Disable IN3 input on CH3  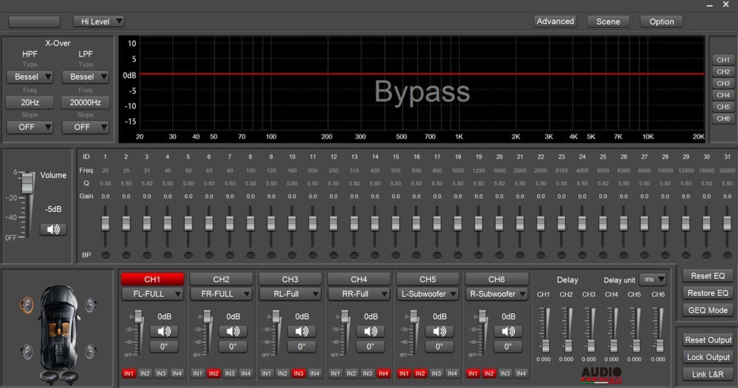(x=298, y=373)
